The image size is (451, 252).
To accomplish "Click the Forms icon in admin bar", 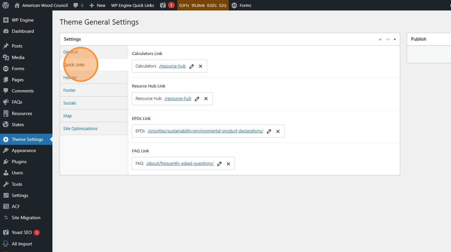I will (x=234, y=5).
